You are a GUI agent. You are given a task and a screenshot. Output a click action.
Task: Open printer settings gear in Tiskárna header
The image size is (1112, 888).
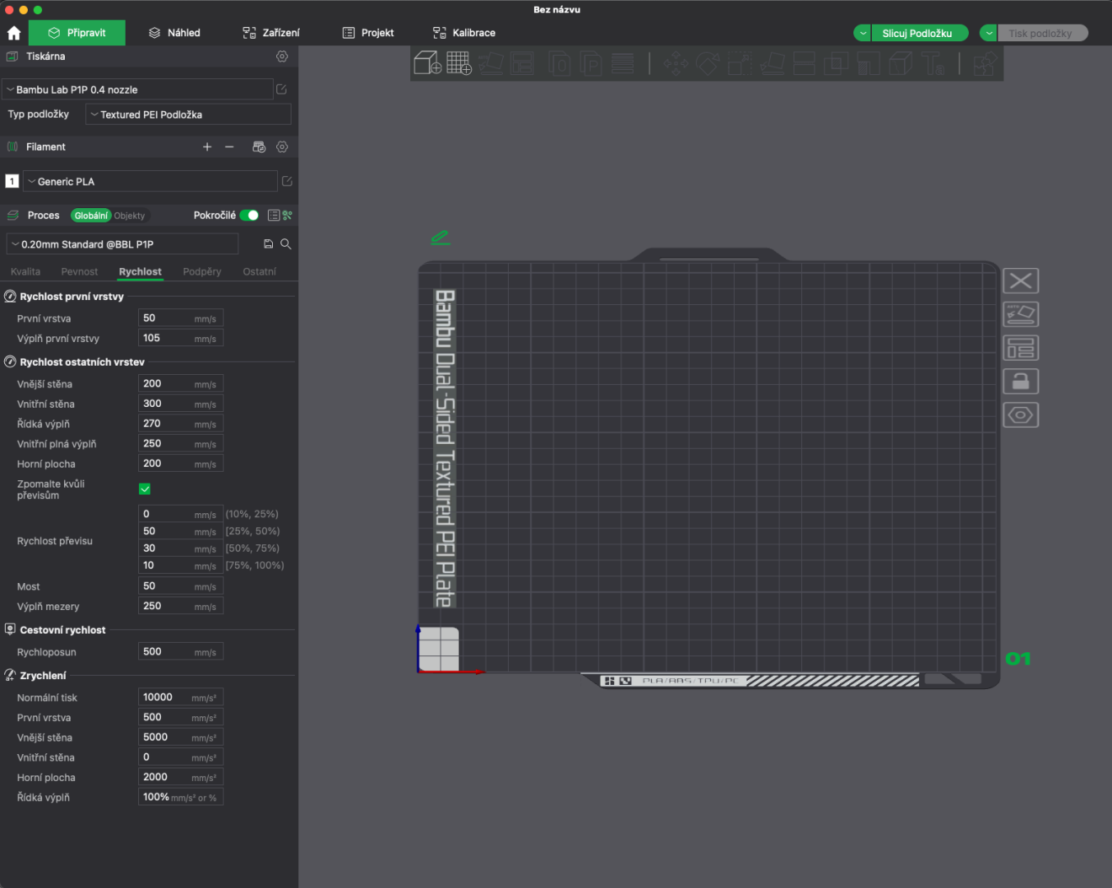pos(282,56)
